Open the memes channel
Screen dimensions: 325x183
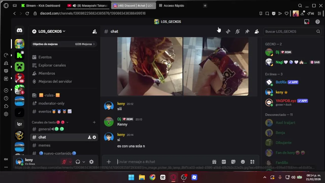tap(63, 145)
